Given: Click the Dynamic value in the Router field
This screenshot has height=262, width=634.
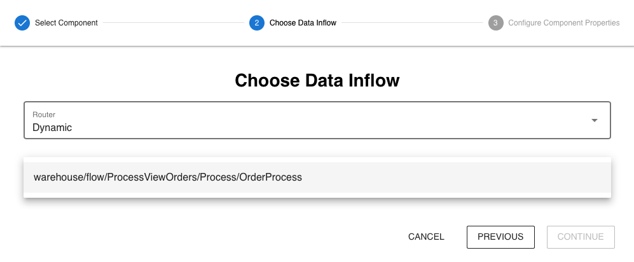Looking at the screenshot, I should tap(52, 127).
